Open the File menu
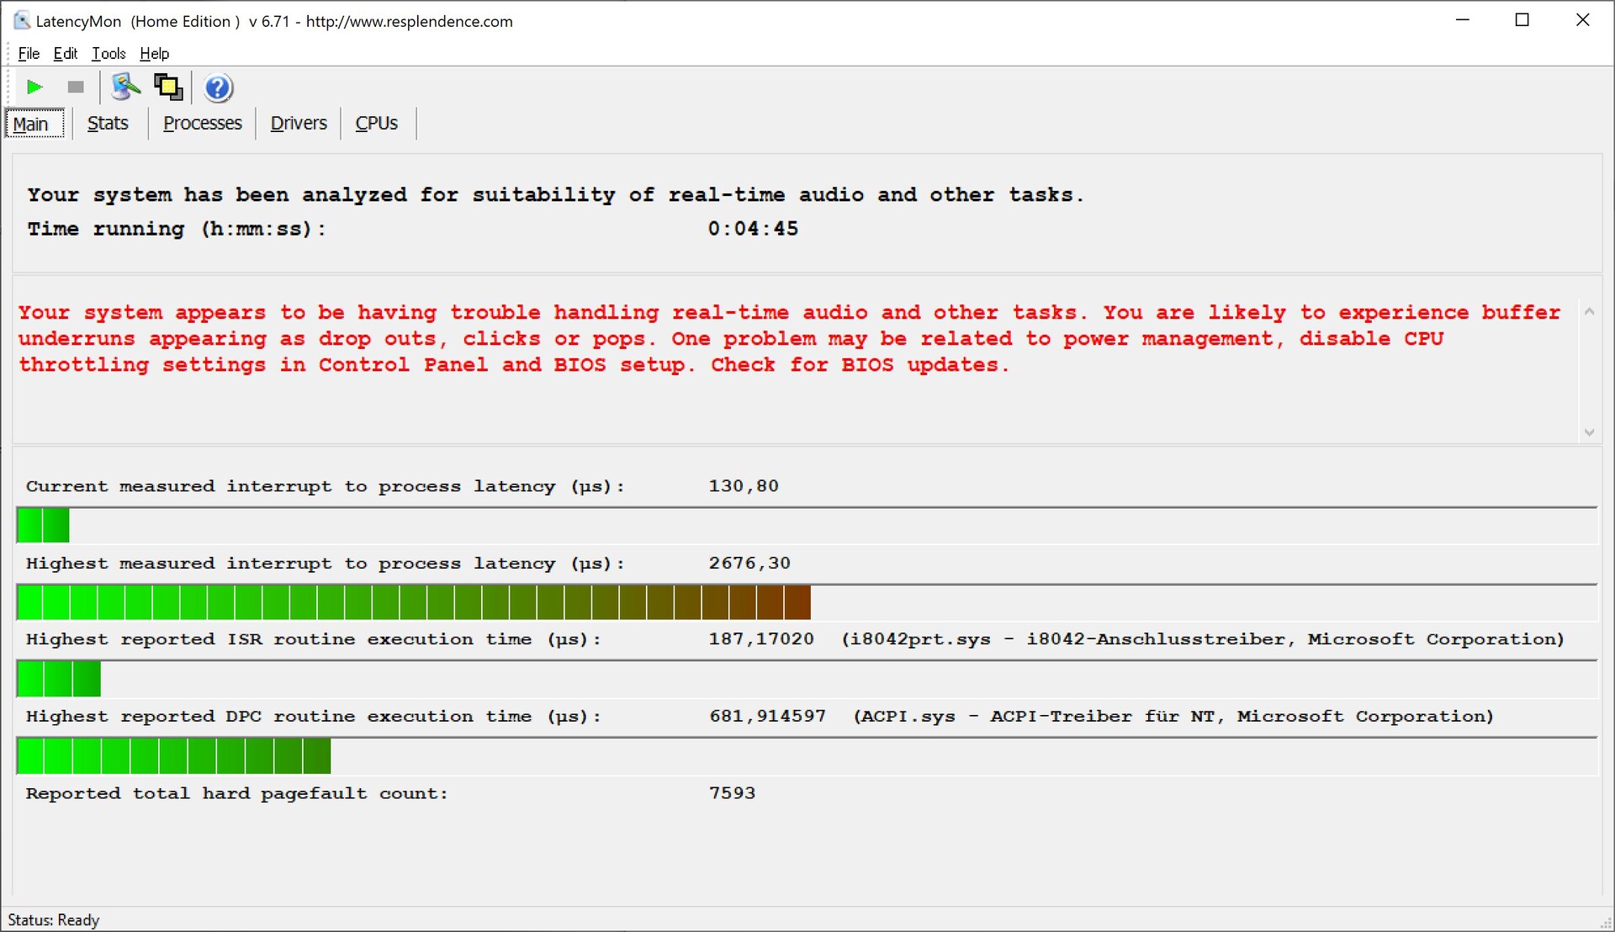This screenshot has height=932, width=1615. coord(28,53)
